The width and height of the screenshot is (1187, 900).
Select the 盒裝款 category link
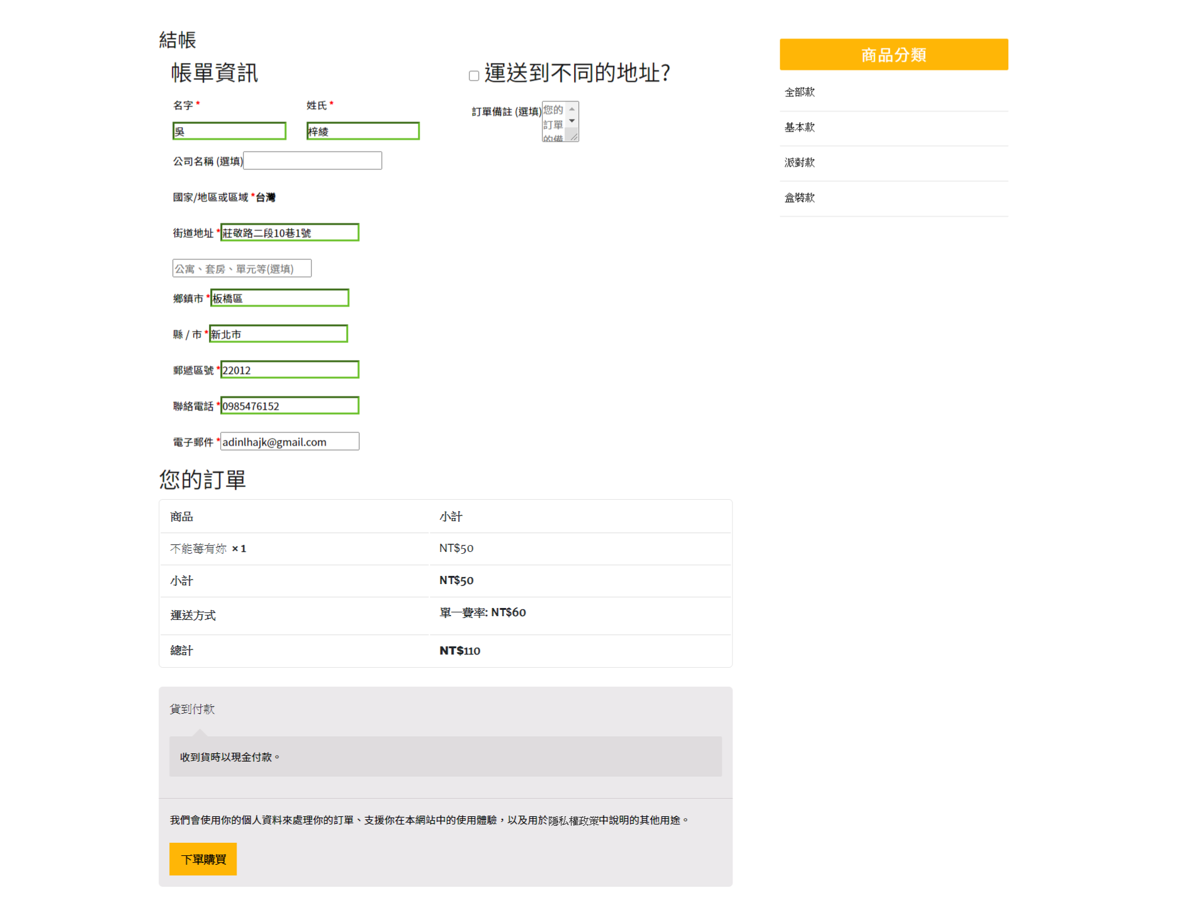point(799,198)
